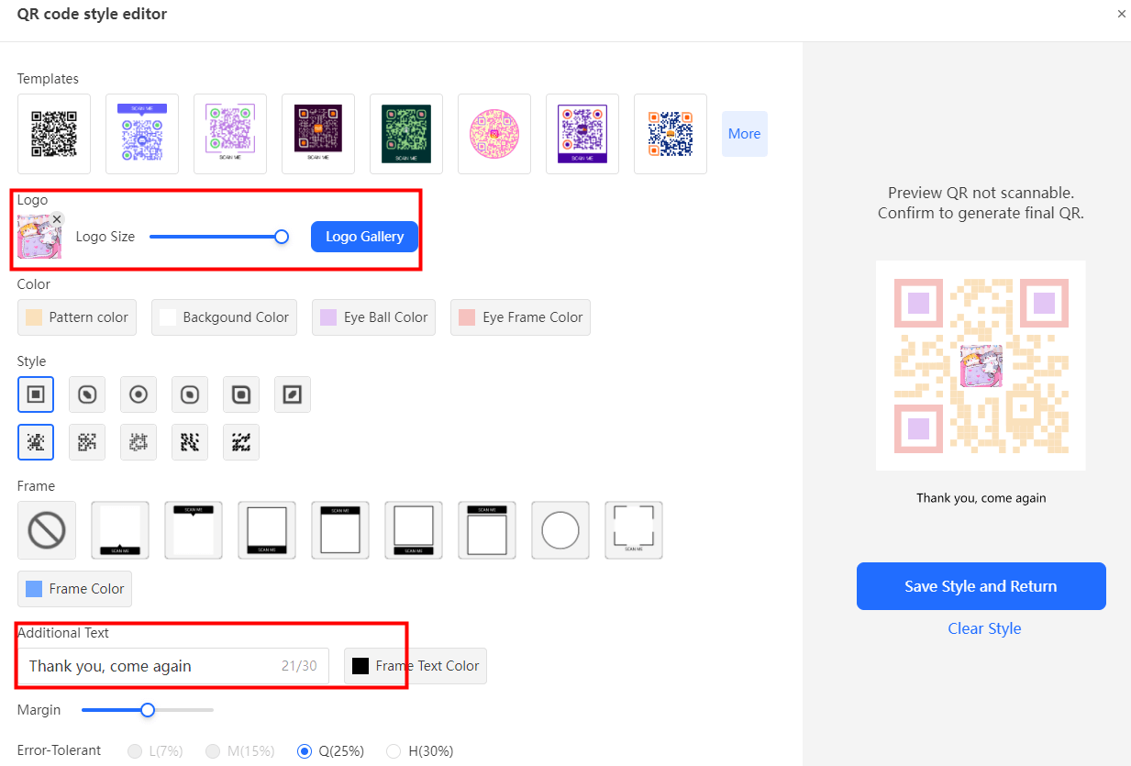Select the Q(25%) error tolerance option
The width and height of the screenshot is (1131, 766).
(305, 751)
